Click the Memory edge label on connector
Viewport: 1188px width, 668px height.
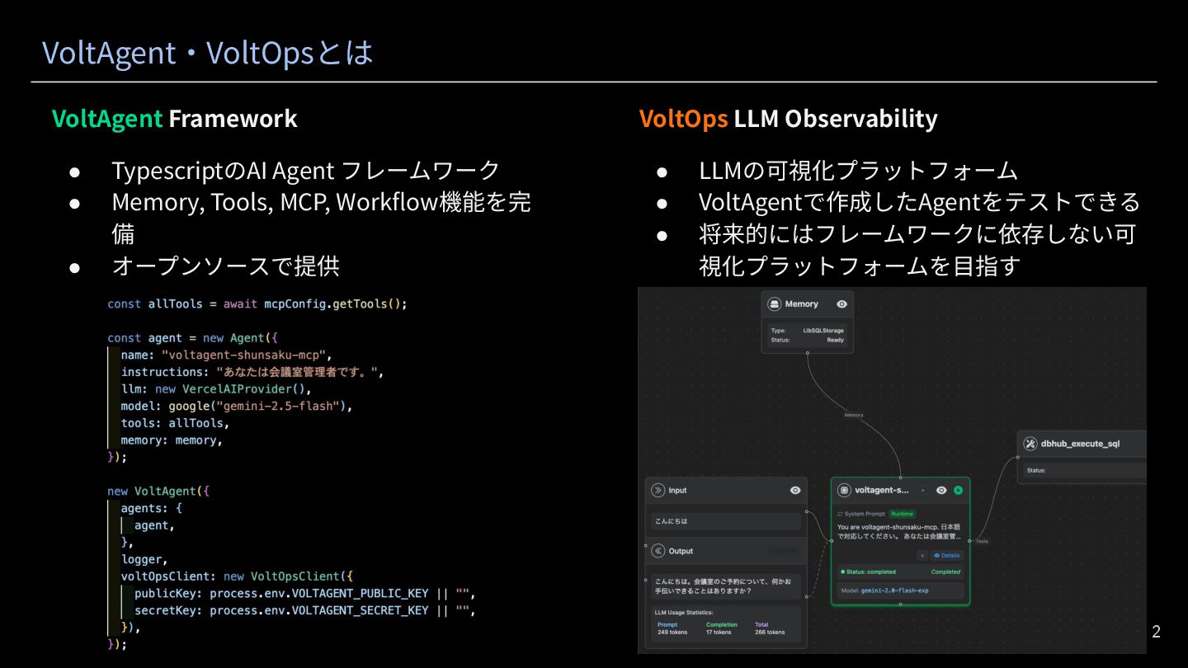pos(854,415)
